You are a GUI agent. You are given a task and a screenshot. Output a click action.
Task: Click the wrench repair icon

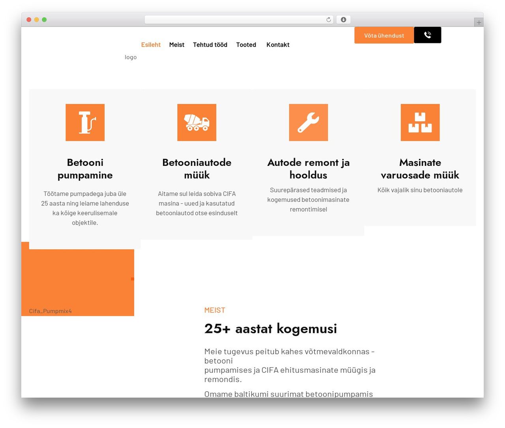[308, 122]
